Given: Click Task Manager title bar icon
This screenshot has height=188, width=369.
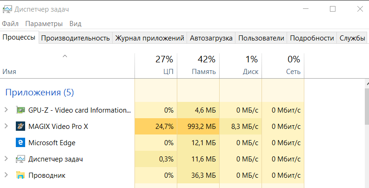Looking at the screenshot, I should 7,9.
